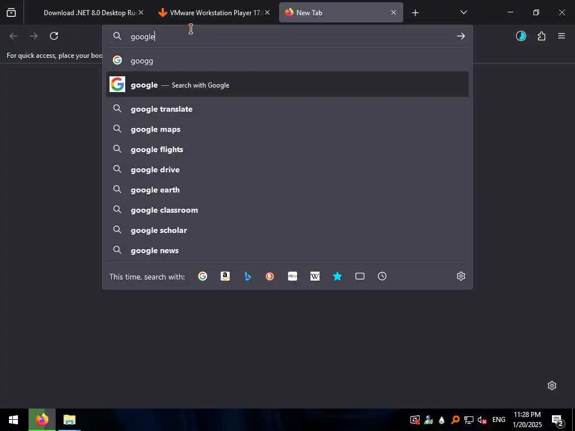This screenshot has height=431, width=575.
Task: Search open tabs using the tab icon
Action: (360, 276)
